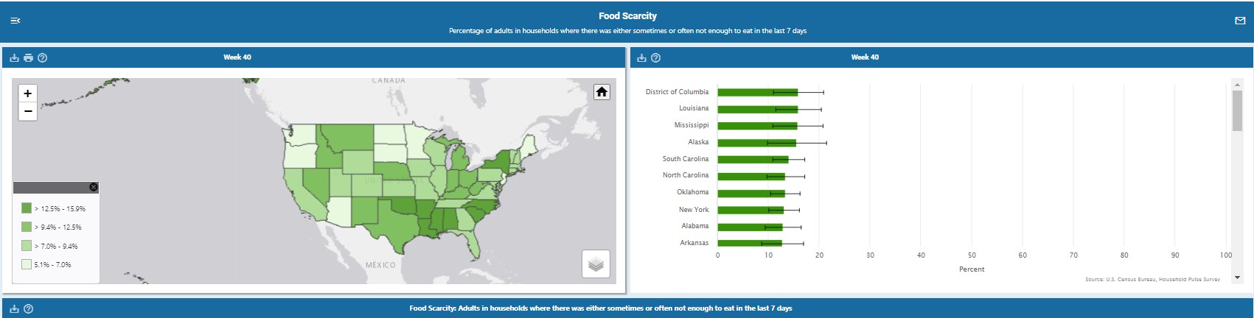The image size is (1254, 318).
Task: Download the Week 40 map data
Action: pyautogui.click(x=14, y=57)
